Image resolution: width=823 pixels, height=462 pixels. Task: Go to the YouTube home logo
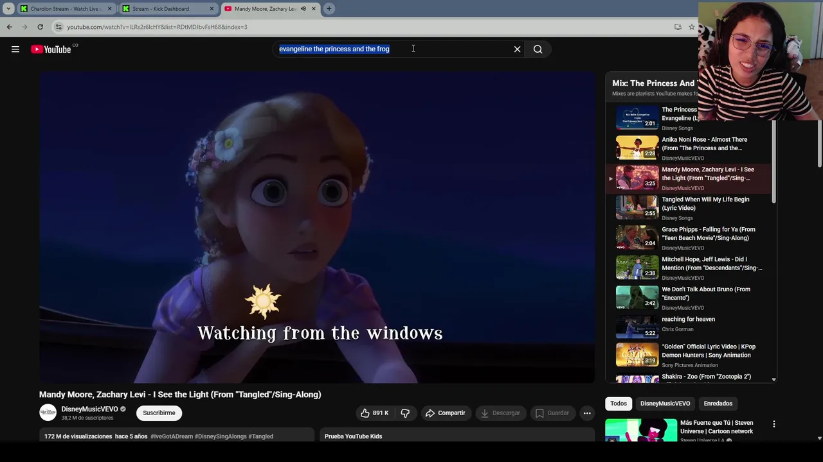click(x=51, y=49)
